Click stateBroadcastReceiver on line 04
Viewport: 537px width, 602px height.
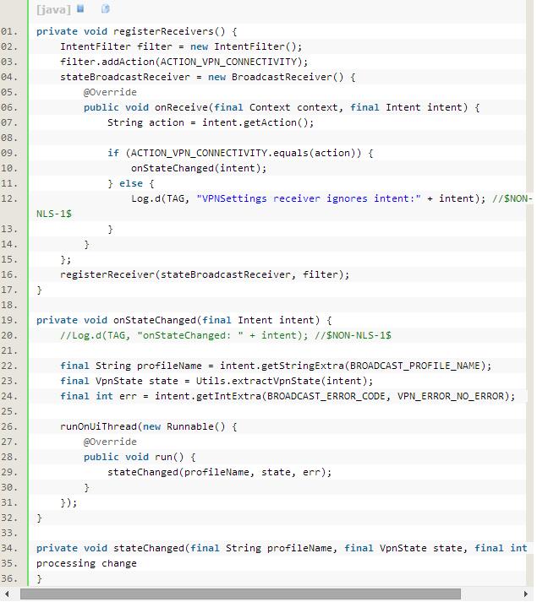point(125,77)
